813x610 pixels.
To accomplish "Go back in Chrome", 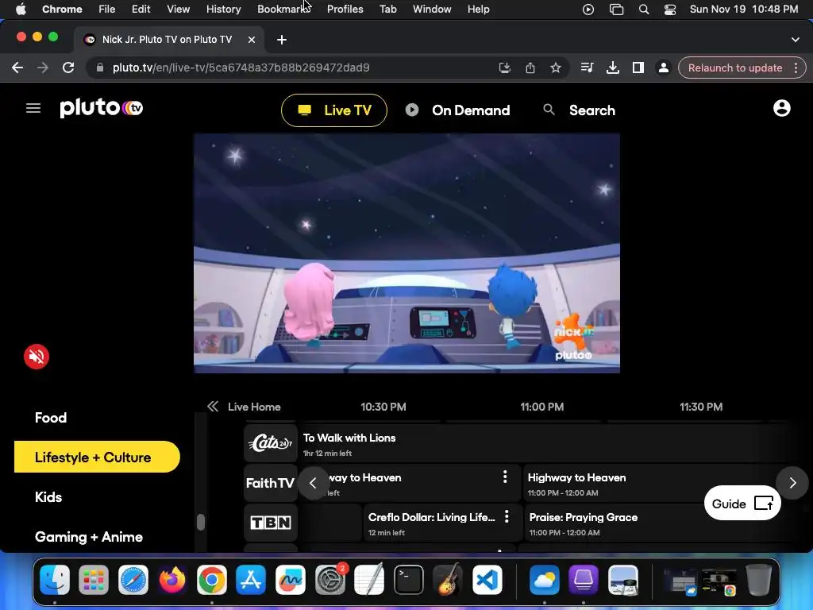I will point(17,68).
